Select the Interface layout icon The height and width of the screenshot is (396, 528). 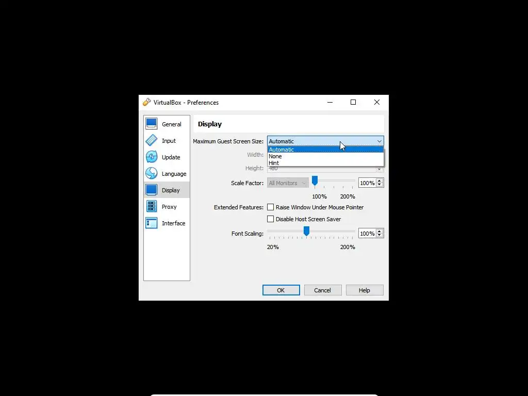click(151, 223)
